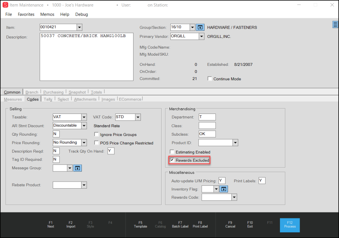Open the Images sub-tab

pyautogui.click(x=108, y=99)
